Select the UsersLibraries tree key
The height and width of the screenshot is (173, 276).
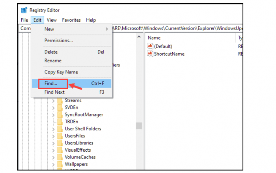[79, 143]
